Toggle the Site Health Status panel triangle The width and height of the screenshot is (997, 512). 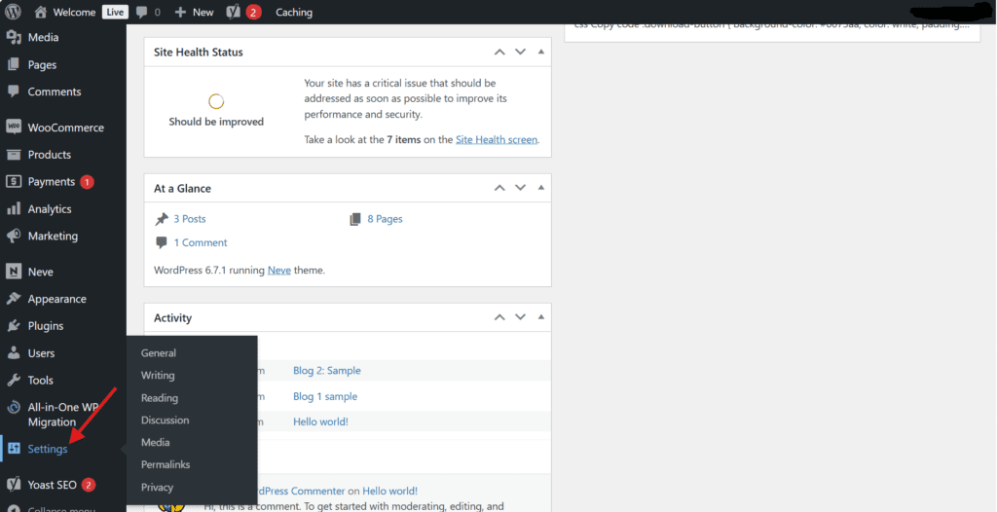click(x=541, y=52)
